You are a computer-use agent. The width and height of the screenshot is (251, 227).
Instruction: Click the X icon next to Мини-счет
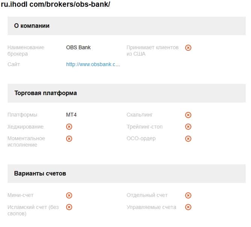69,195
